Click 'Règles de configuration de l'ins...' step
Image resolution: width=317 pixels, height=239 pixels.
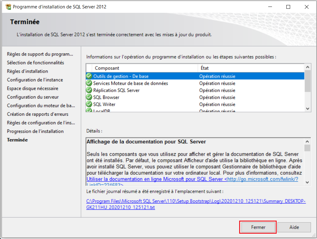click(41, 123)
